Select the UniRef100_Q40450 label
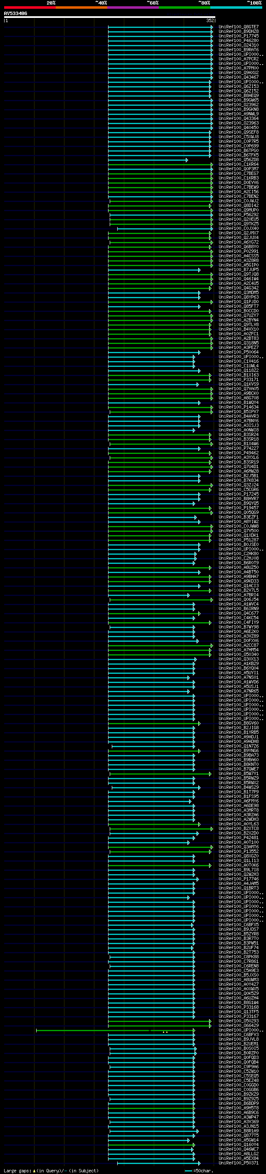The width and height of the screenshot is (266, 1174). point(239,127)
